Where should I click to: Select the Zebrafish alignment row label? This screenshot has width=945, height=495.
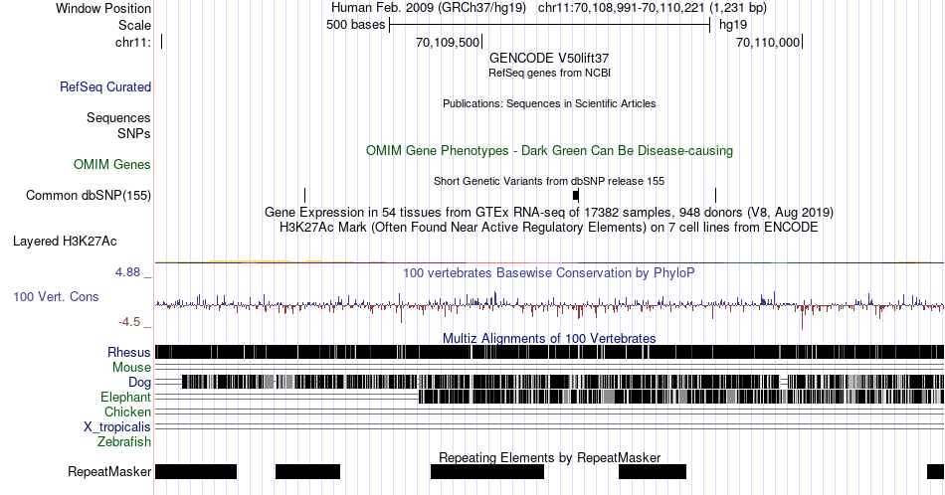123,441
